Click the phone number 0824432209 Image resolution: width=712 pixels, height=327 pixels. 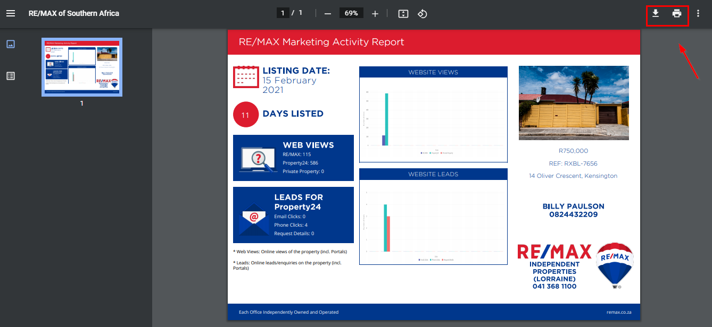point(574,214)
